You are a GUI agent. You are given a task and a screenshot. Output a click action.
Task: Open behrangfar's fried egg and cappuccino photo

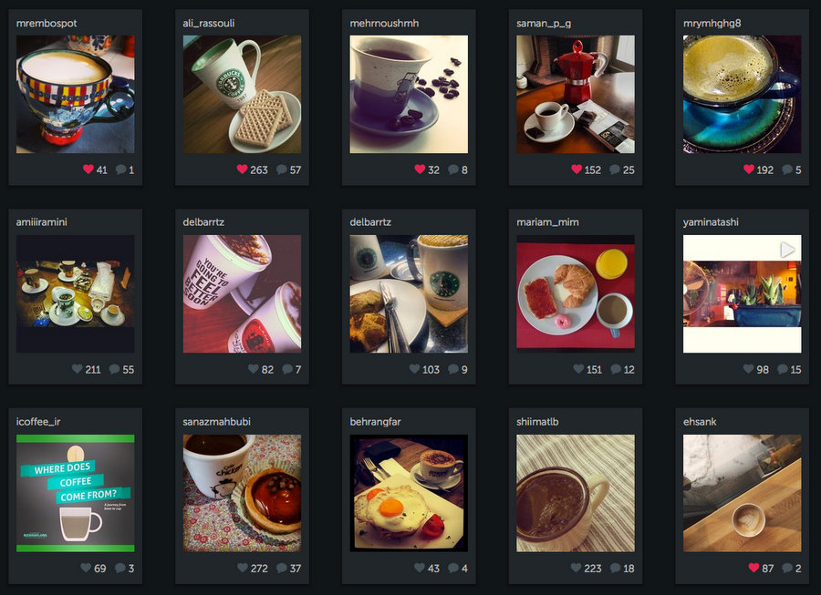point(409,493)
